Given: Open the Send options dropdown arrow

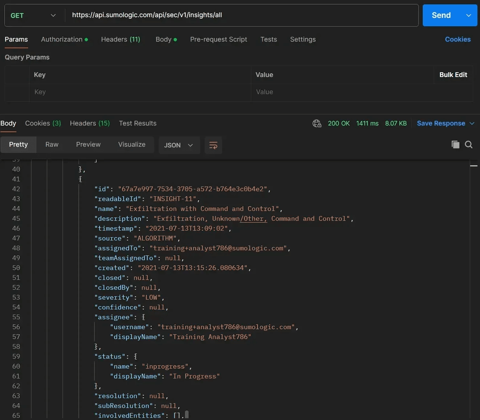Looking at the screenshot, I should click(468, 15).
